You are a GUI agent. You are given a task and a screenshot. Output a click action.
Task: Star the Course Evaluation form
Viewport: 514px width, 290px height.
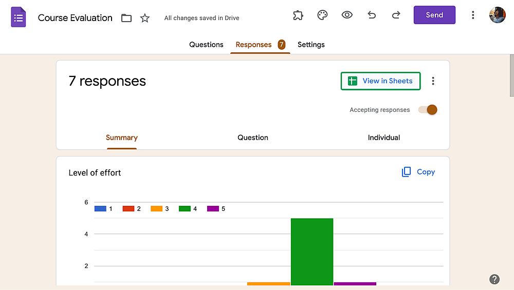point(144,18)
